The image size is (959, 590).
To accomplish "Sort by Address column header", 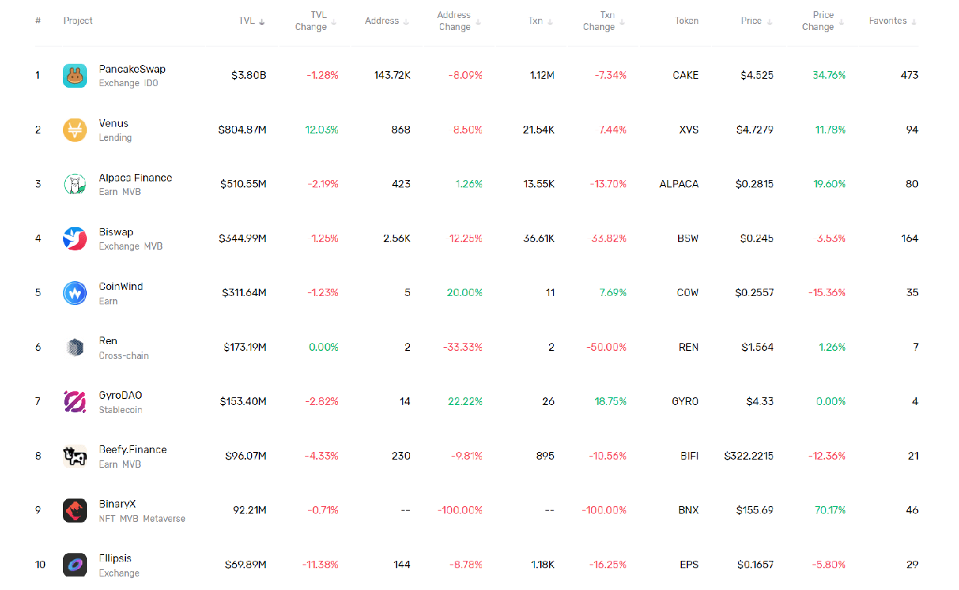I will point(387,21).
